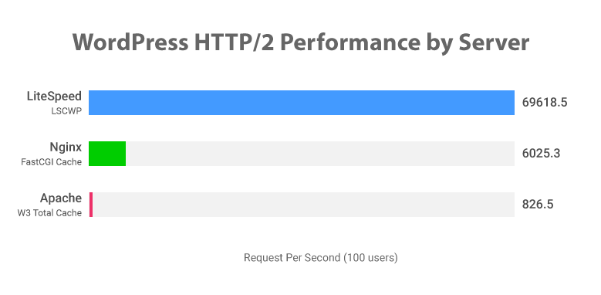Viewport: 601px width, 295px height.
Task: Click the Apache server label
Action: 61,198
